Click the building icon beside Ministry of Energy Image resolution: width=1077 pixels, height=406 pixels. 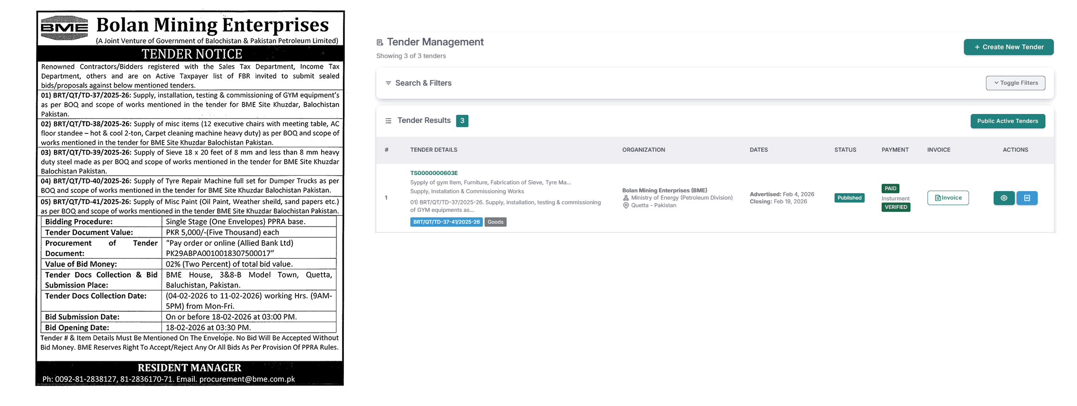[x=626, y=198]
